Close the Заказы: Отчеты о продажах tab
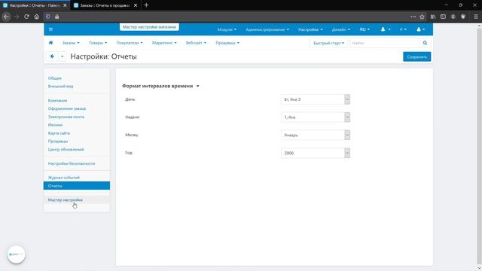Image resolution: width=482 pixels, height=271 pixels. pos(136,5)
